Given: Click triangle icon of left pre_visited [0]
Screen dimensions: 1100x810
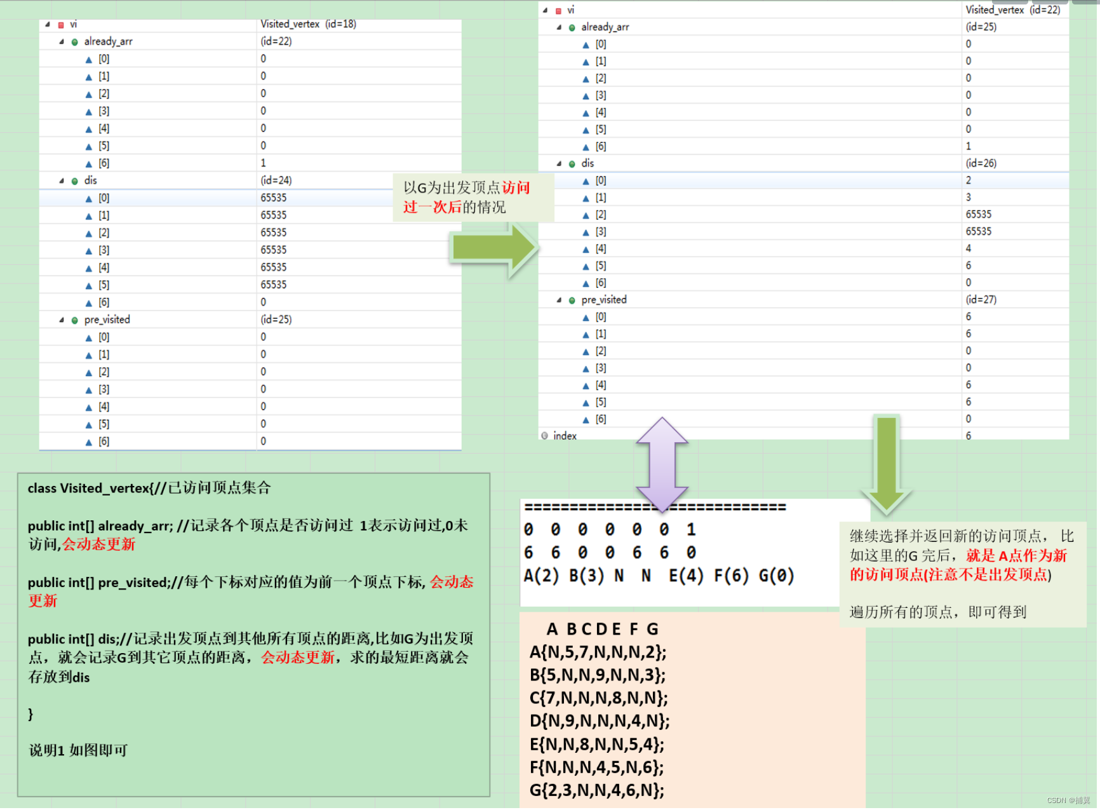Looking at the screenshot, I should [89, 338].
